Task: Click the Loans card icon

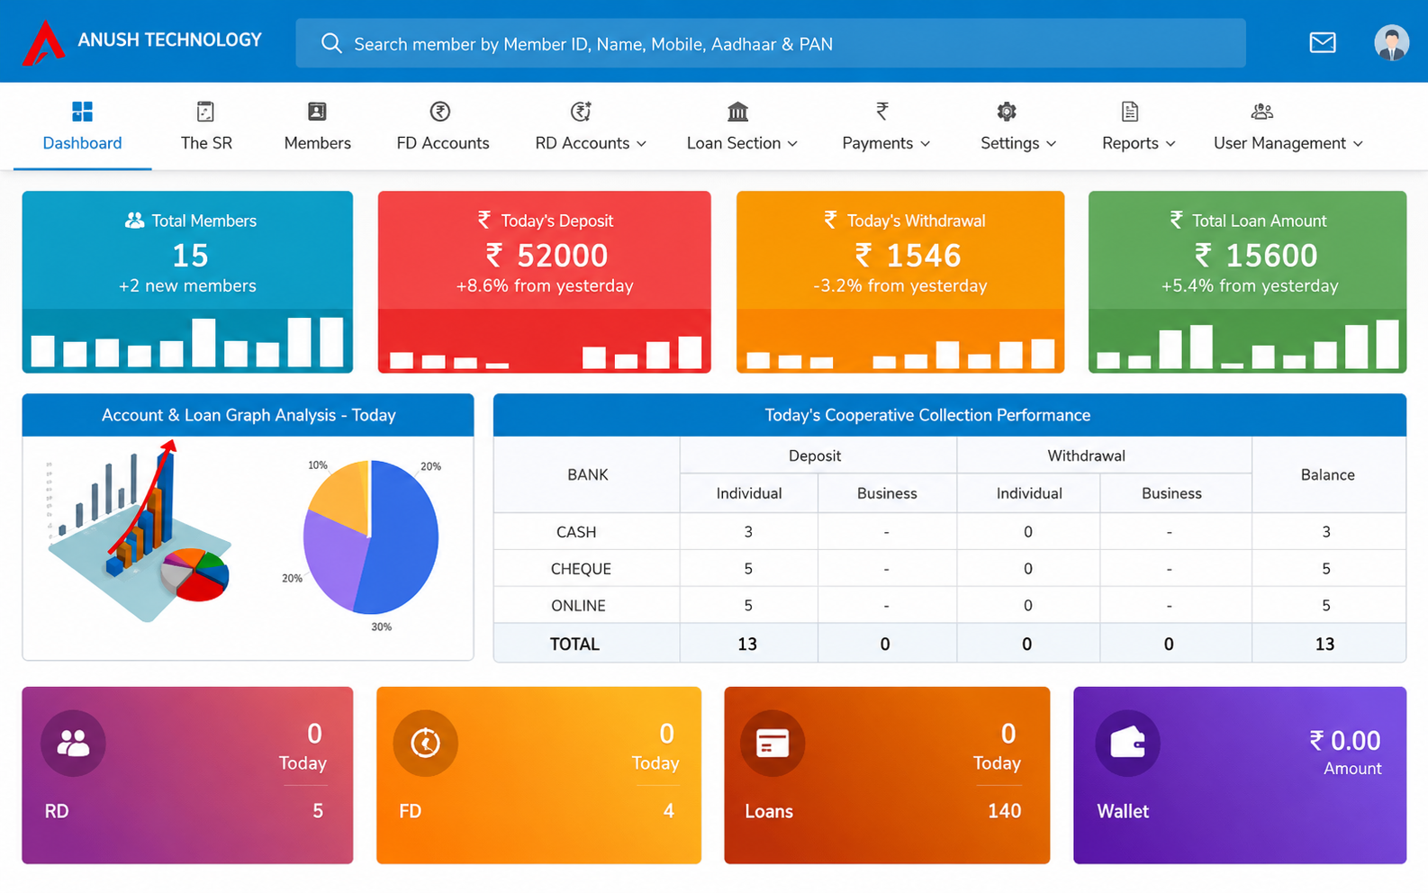Action: 773,743
